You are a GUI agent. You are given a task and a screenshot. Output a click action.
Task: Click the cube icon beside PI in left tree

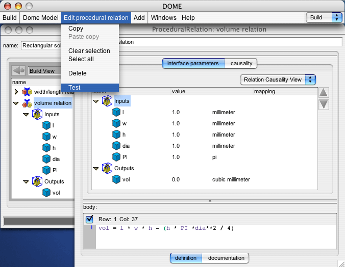coord(46,170)
